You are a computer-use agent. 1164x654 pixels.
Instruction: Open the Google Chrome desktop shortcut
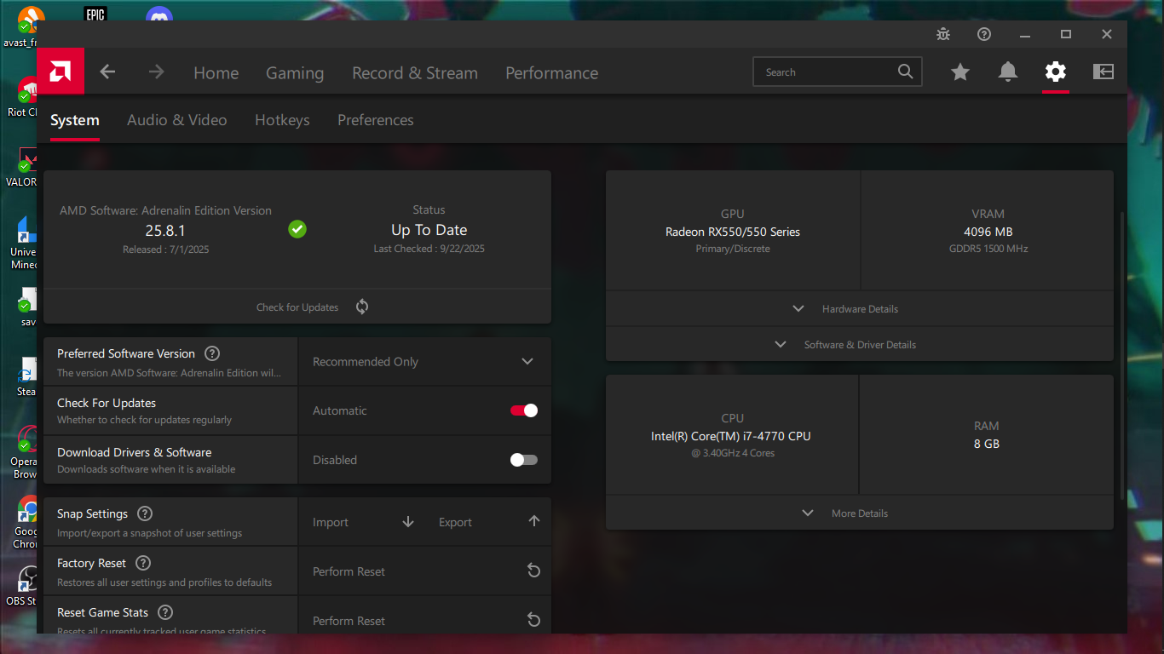(27, 522)
